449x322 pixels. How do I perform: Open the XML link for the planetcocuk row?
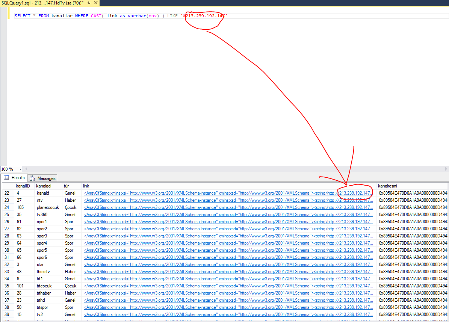(x=228, y=207)
